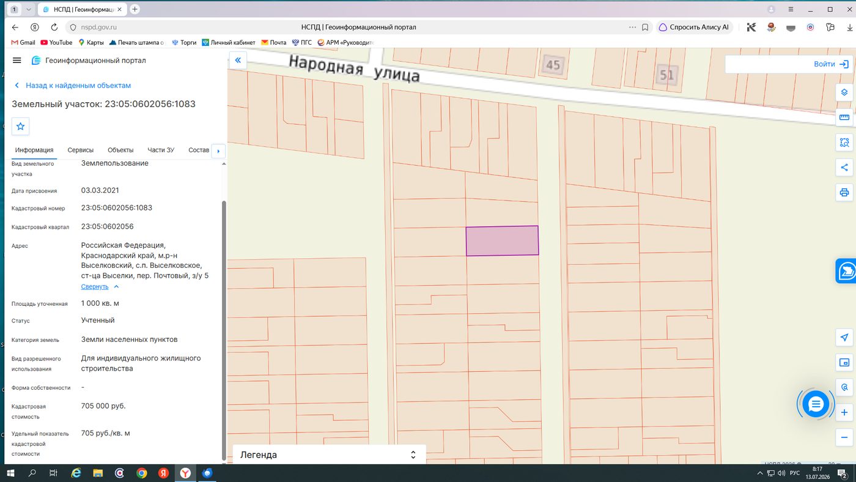Switch to the Сервисы tab

tap(81, 150)
